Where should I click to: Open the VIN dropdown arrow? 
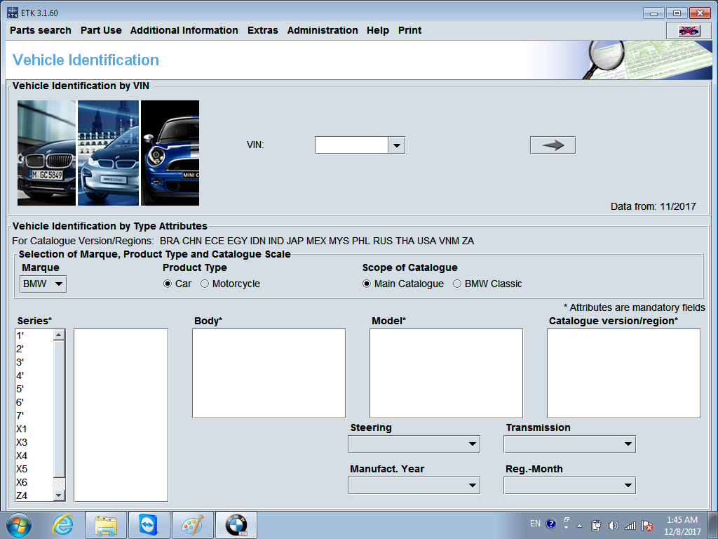[x=397, y=145]
